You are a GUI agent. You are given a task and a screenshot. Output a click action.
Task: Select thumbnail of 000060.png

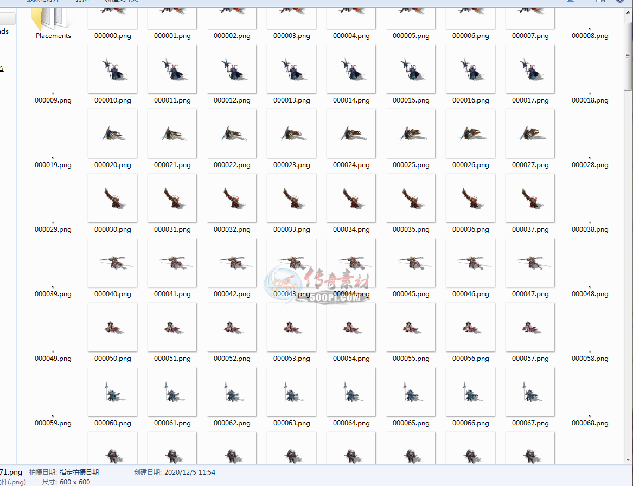[112, 392]
